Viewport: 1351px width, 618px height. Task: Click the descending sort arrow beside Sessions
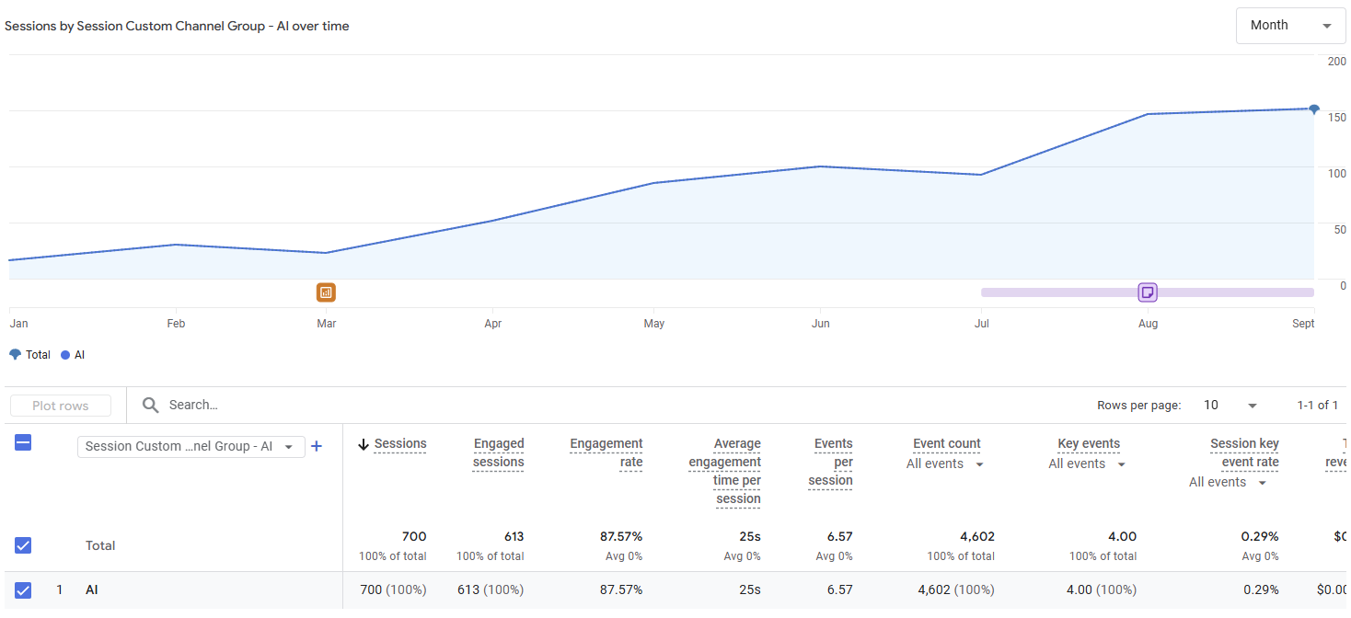(x=364, y=444)
